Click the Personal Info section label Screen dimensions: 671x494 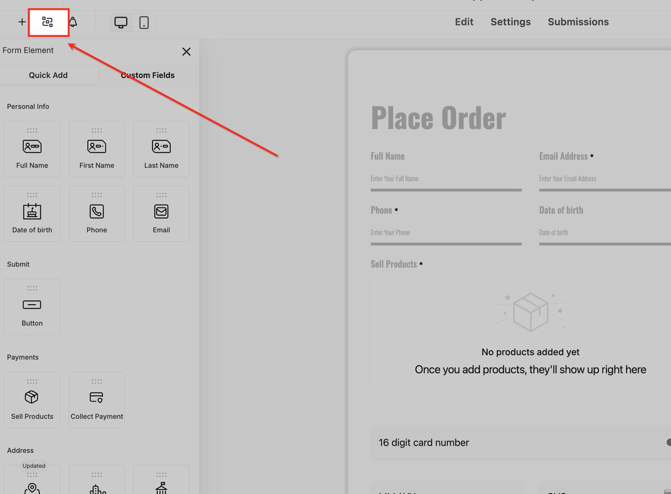[28, 106]
